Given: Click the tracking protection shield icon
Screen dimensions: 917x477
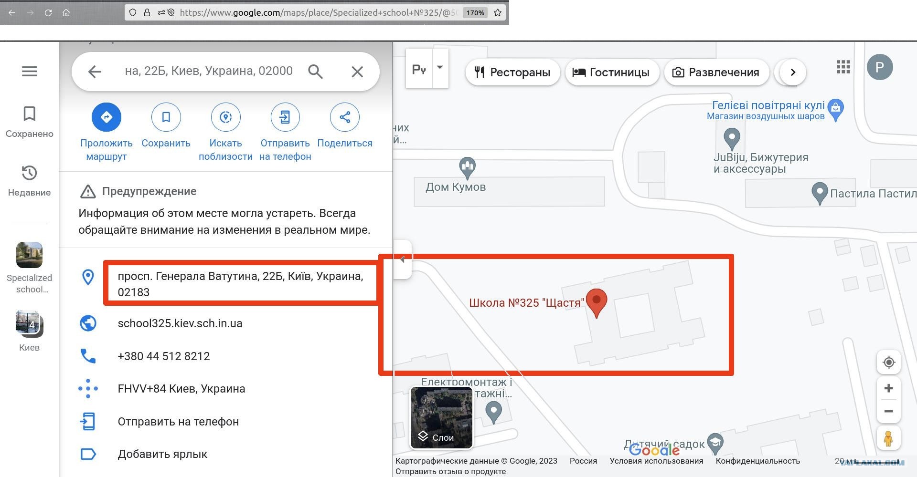Looking at the screenshot, I should point(133,13).
